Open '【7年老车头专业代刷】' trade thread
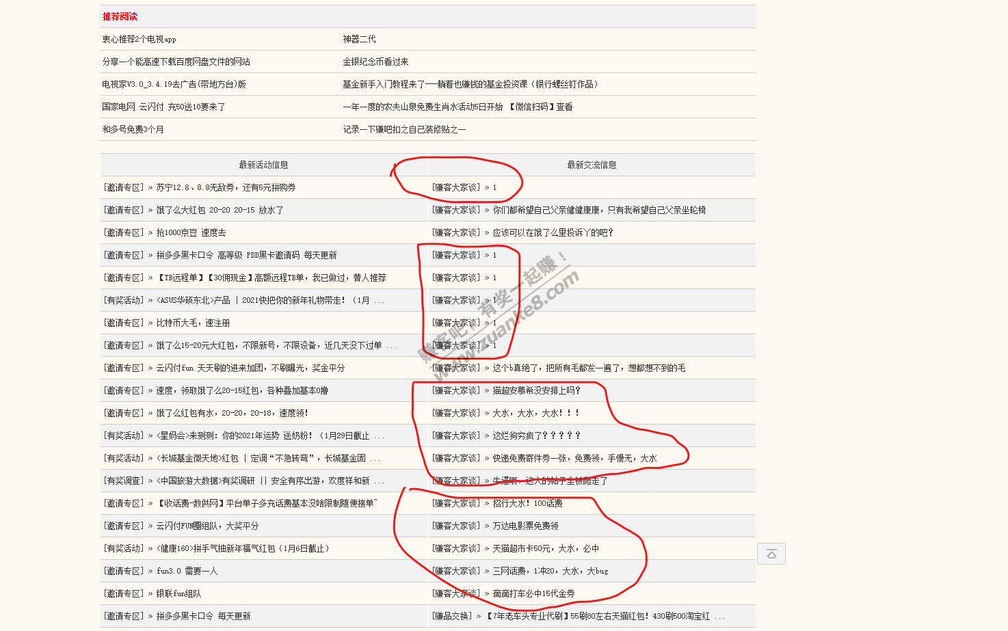The image size is (1008, 631). pos(605,616)
